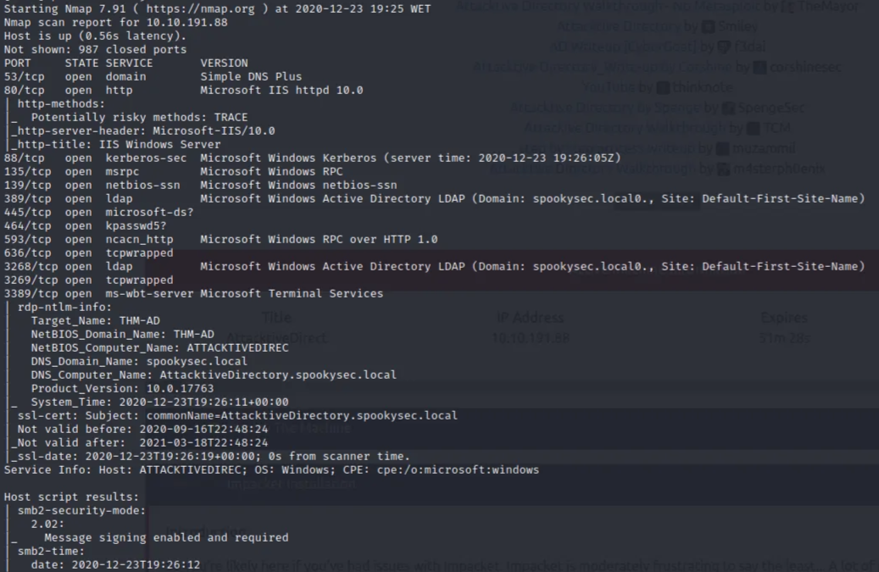Click 'Potentially risky methods: TRACE' line
This screenshot has height=572, width=879.
(x=139, y=117)
